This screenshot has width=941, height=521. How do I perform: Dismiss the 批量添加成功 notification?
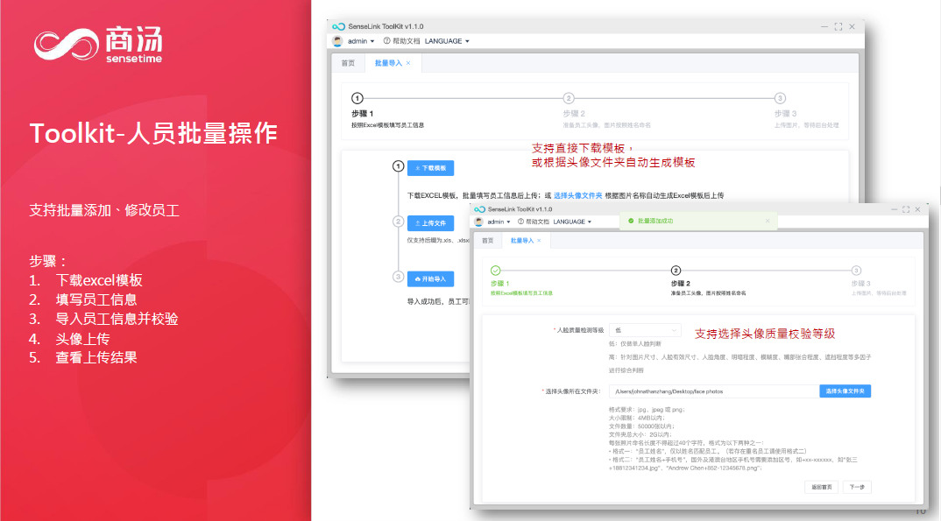(x=768, y=222)
